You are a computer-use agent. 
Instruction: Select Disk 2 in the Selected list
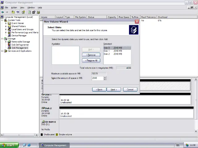[117, 54]
